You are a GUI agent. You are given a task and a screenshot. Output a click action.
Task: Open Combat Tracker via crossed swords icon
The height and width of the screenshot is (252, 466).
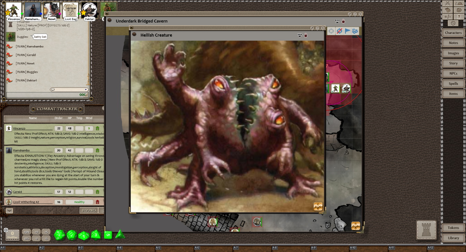coord(448,3)
